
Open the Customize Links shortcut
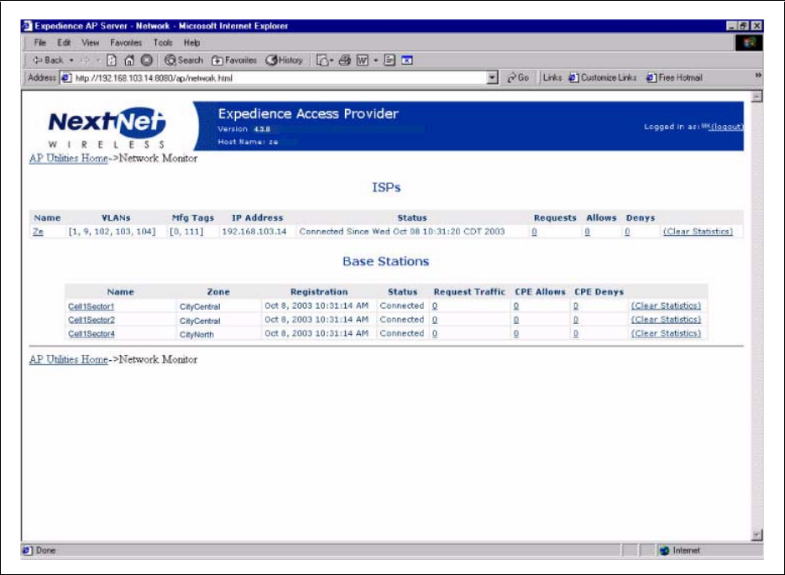[x=603, y=77]
